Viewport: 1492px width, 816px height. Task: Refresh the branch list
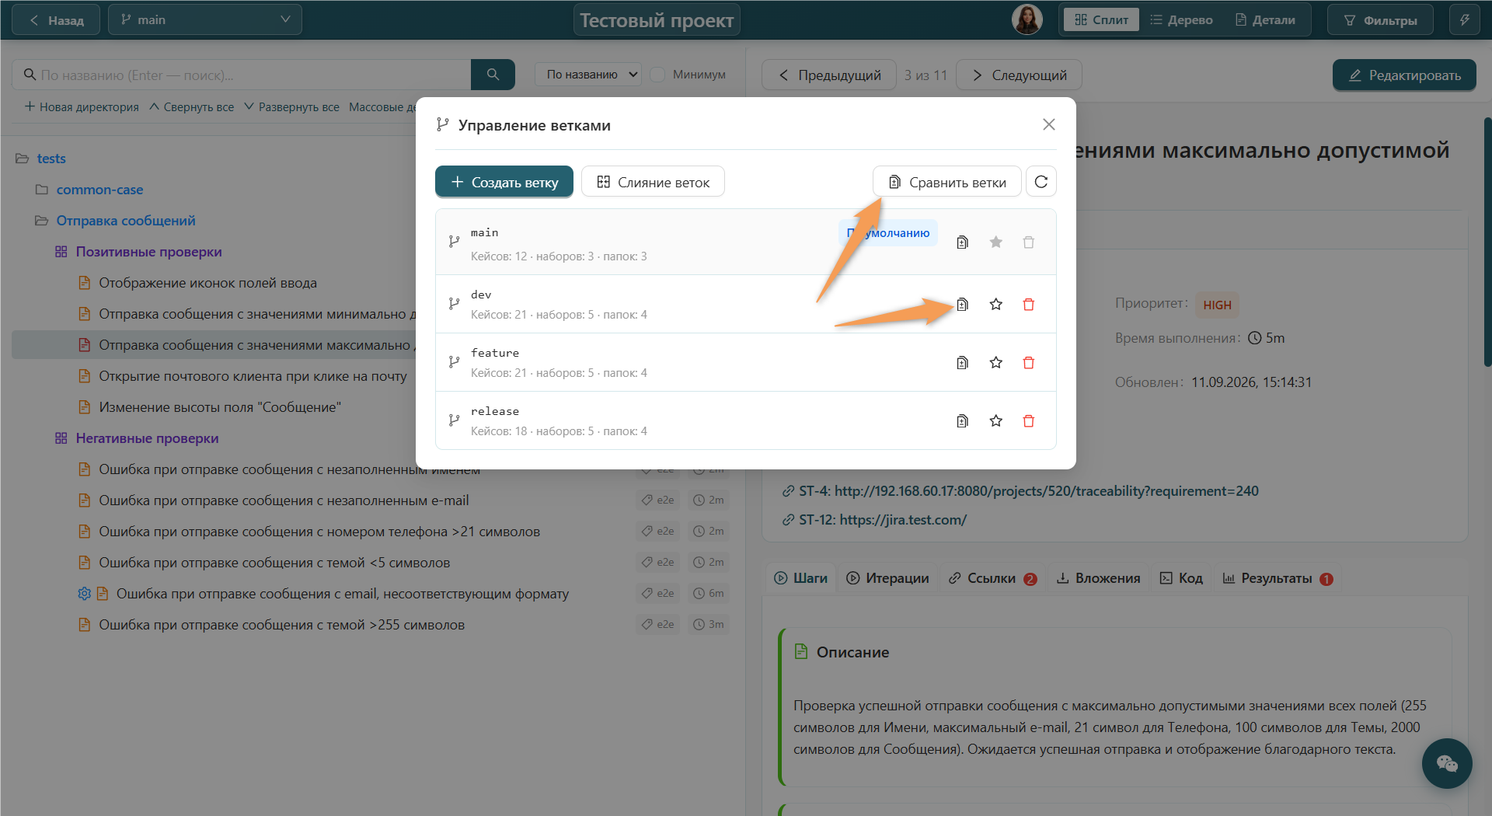point(1041,182)
